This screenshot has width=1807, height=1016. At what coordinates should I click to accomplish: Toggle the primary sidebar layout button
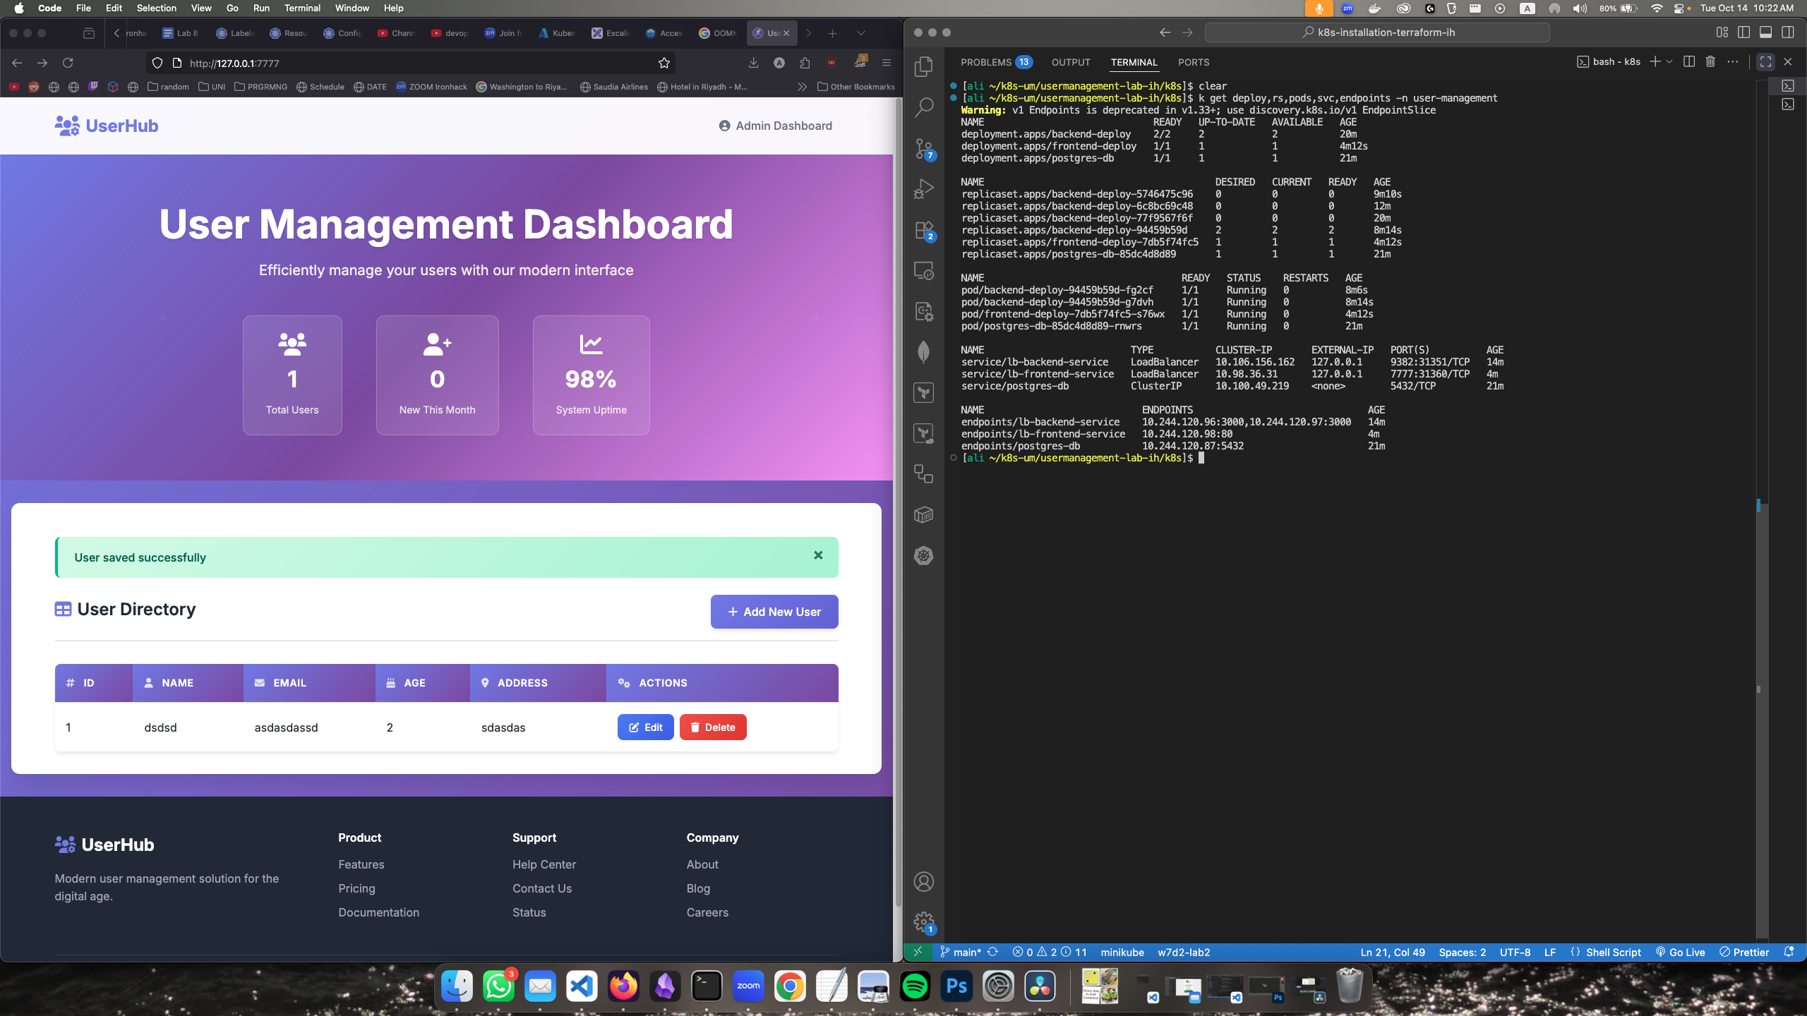point(1743,32)
